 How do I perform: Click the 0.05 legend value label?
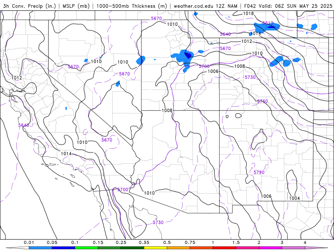(52, 242)
